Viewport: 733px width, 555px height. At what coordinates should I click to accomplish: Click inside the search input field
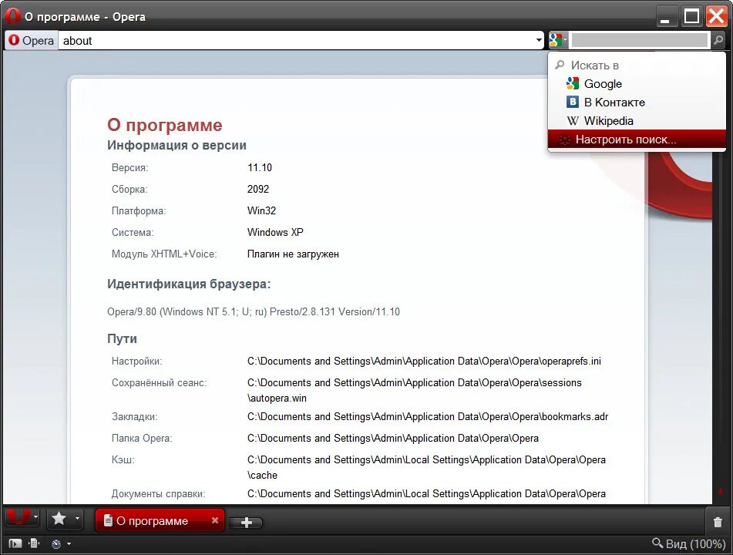click(x=640, y=41)
